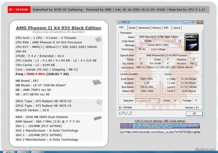This screenshot has height=153, width=218.
Task: Click the red Freq 7000.4 MHz text
Action: (36, 74)
